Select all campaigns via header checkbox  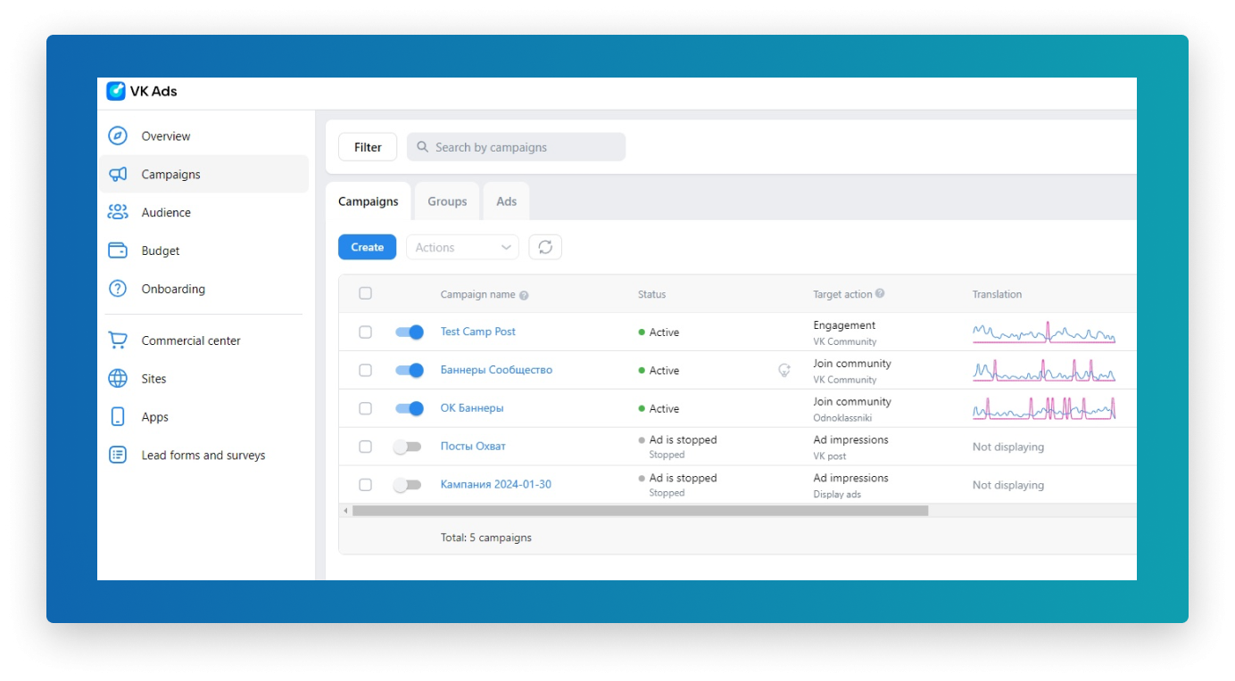pos(365,292)
